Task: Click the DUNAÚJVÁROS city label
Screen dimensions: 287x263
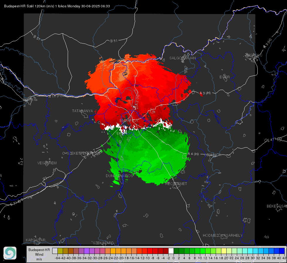Action: (x=119, y=176)
